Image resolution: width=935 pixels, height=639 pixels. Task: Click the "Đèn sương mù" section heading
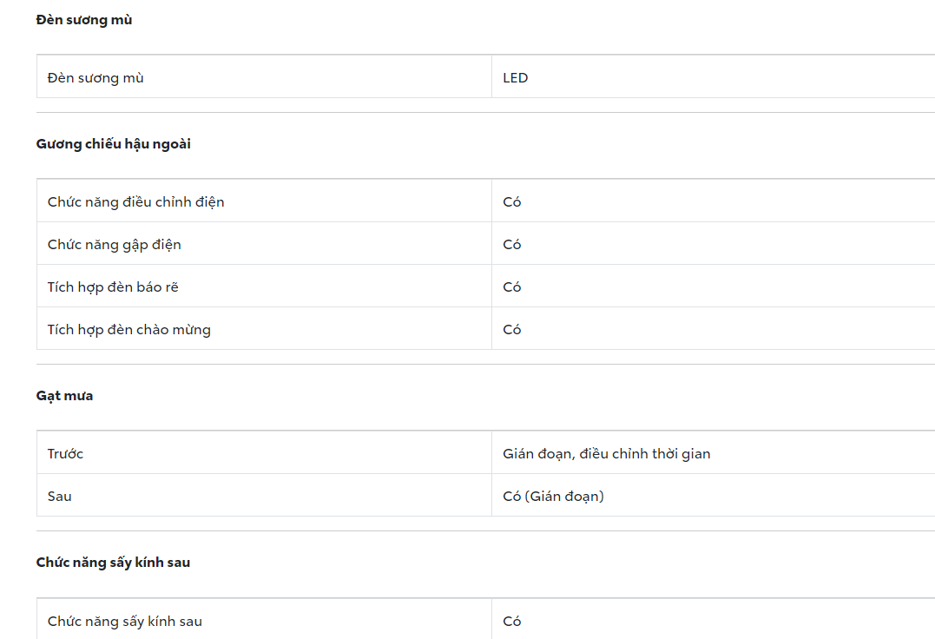click(84, 20)
